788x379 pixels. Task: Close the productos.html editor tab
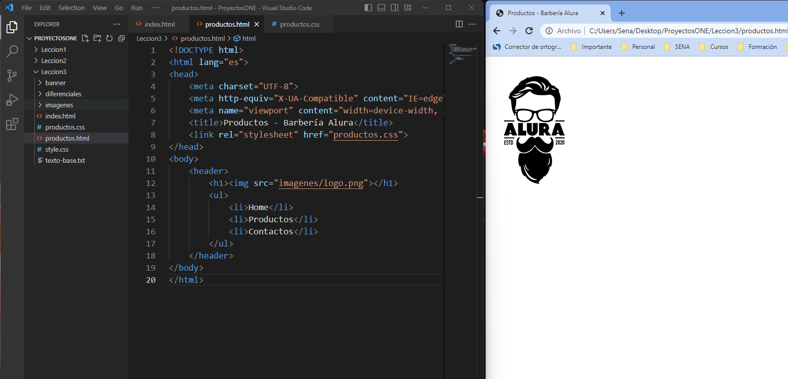pos(256,24)
